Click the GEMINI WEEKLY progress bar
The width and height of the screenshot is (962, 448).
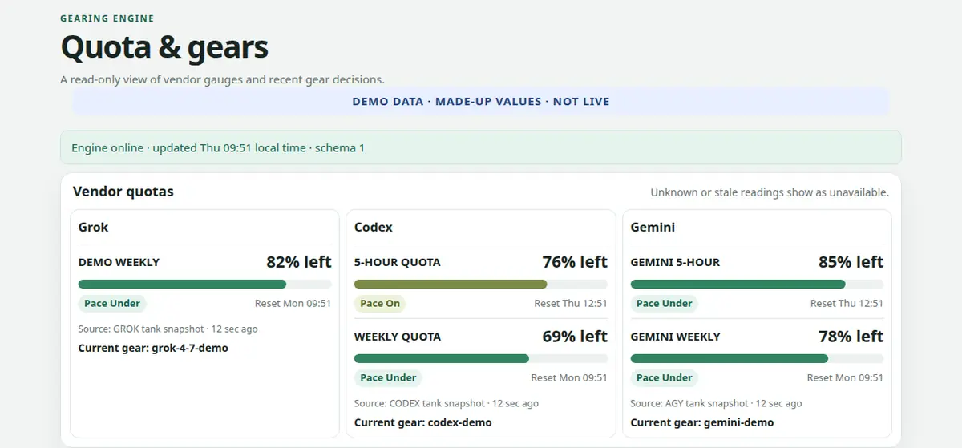pyautogui.click(x=757, y=358)
